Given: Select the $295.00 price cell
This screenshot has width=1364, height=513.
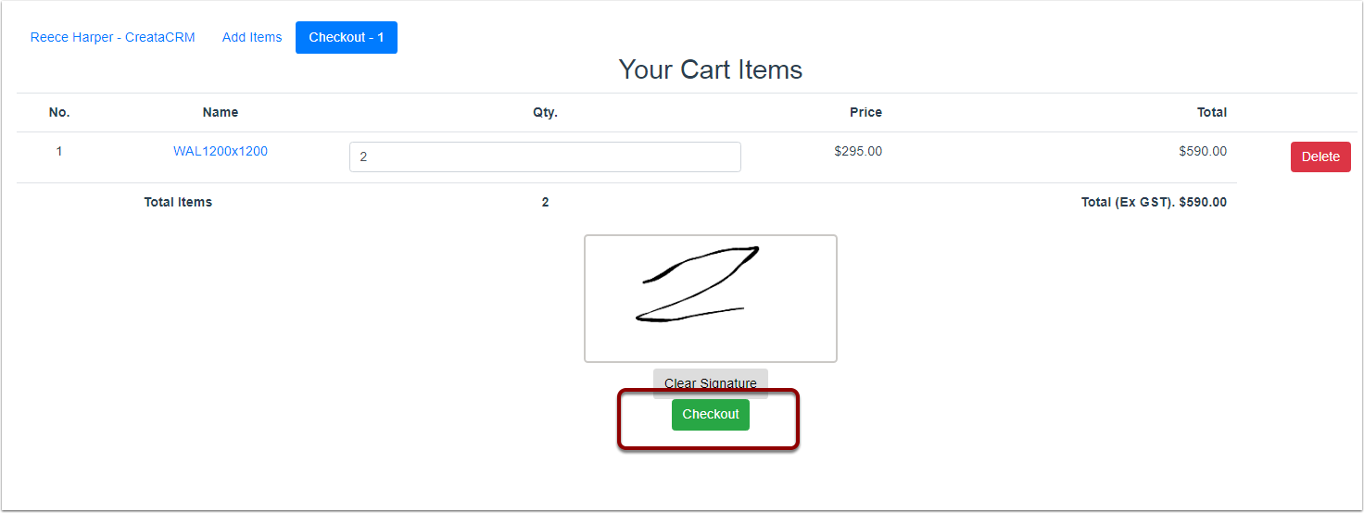Looking at the screenshot, I should click(x=858, y=151).
